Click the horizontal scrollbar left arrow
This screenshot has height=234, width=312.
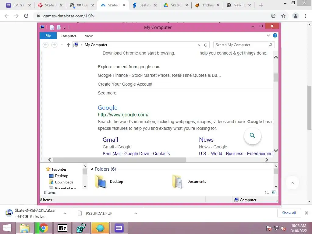click(x=50, y=160)
